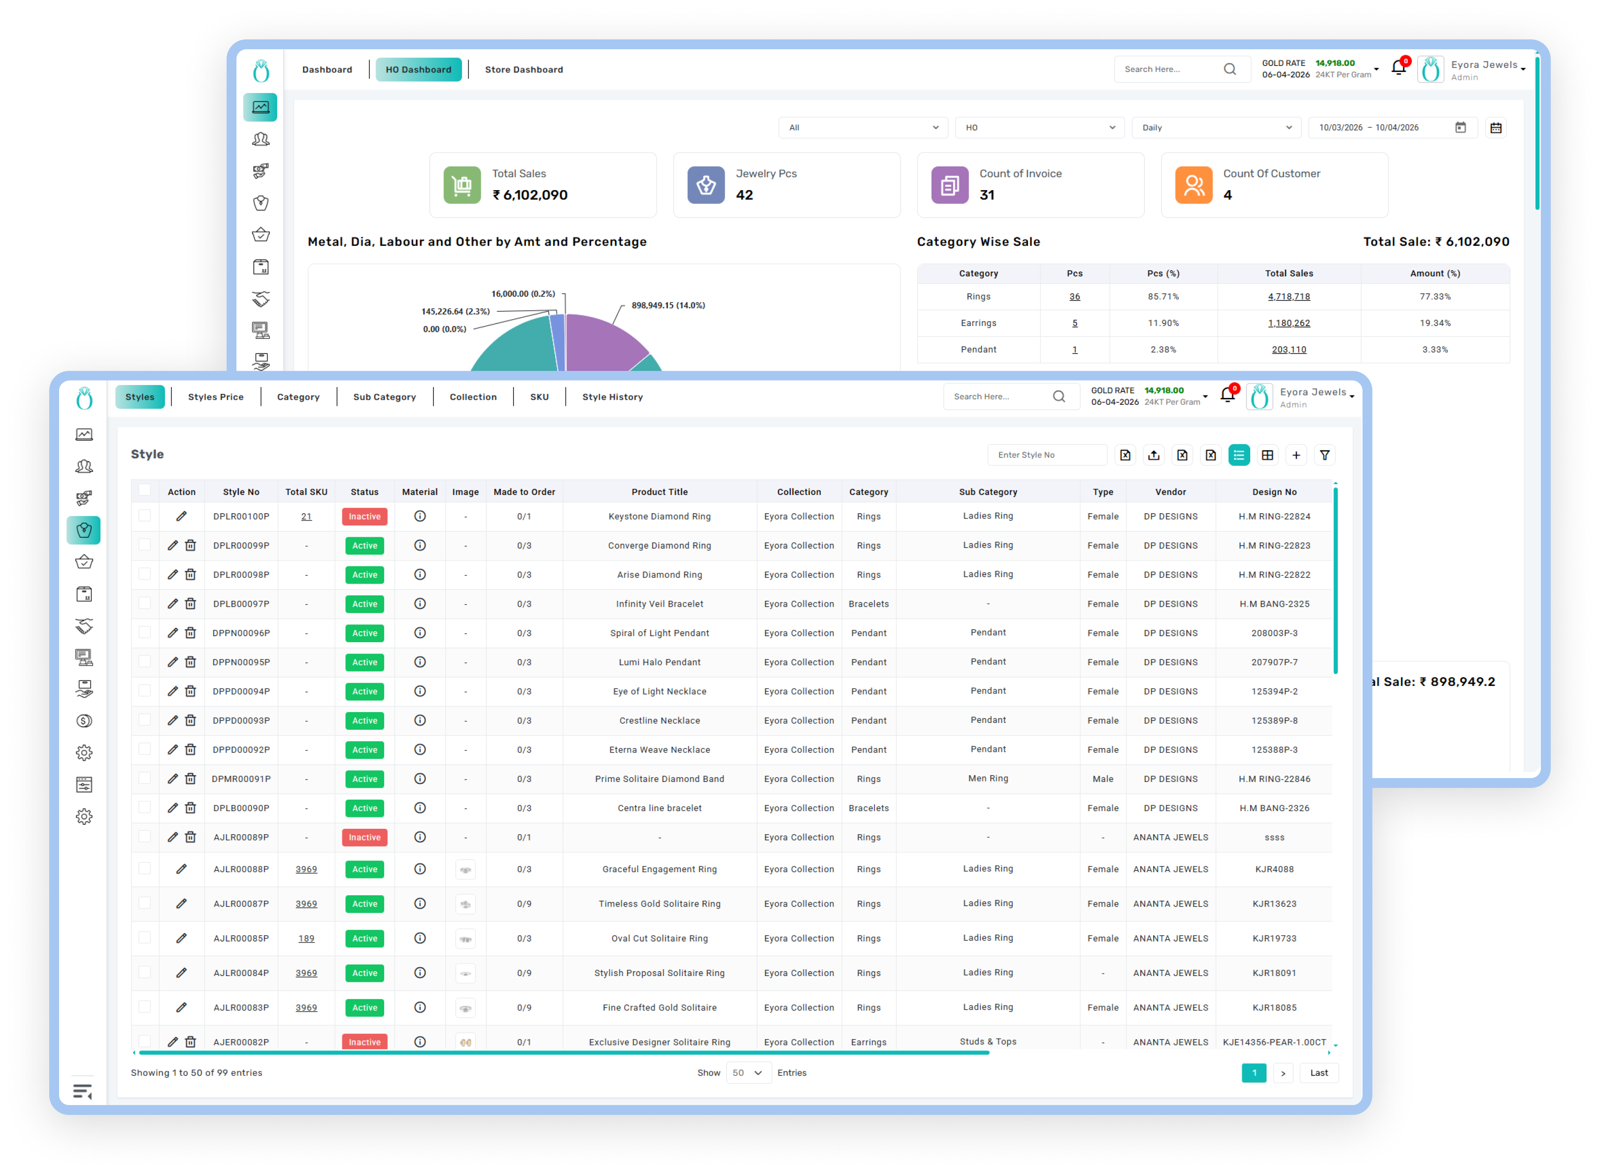Click the plus icon to add style
Viewport: 1600px width, 1174px height.
click(1296, 455)
